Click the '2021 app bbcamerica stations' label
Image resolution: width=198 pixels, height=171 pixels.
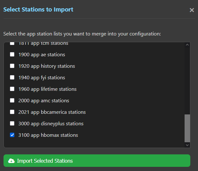point(52,112)
